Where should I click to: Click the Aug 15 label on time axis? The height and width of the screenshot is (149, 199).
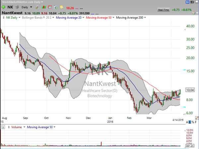[4, 120]
